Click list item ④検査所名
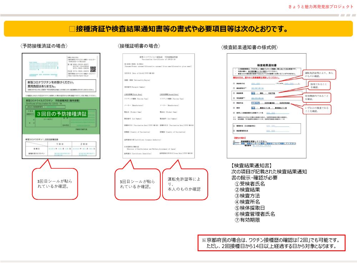This screenshot has width=357, height=268. 247,202
